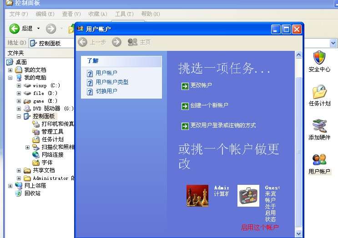This screenshot has height=238, width=338.
Task: Open the 编辑 menu
Action: coord(45,14)
